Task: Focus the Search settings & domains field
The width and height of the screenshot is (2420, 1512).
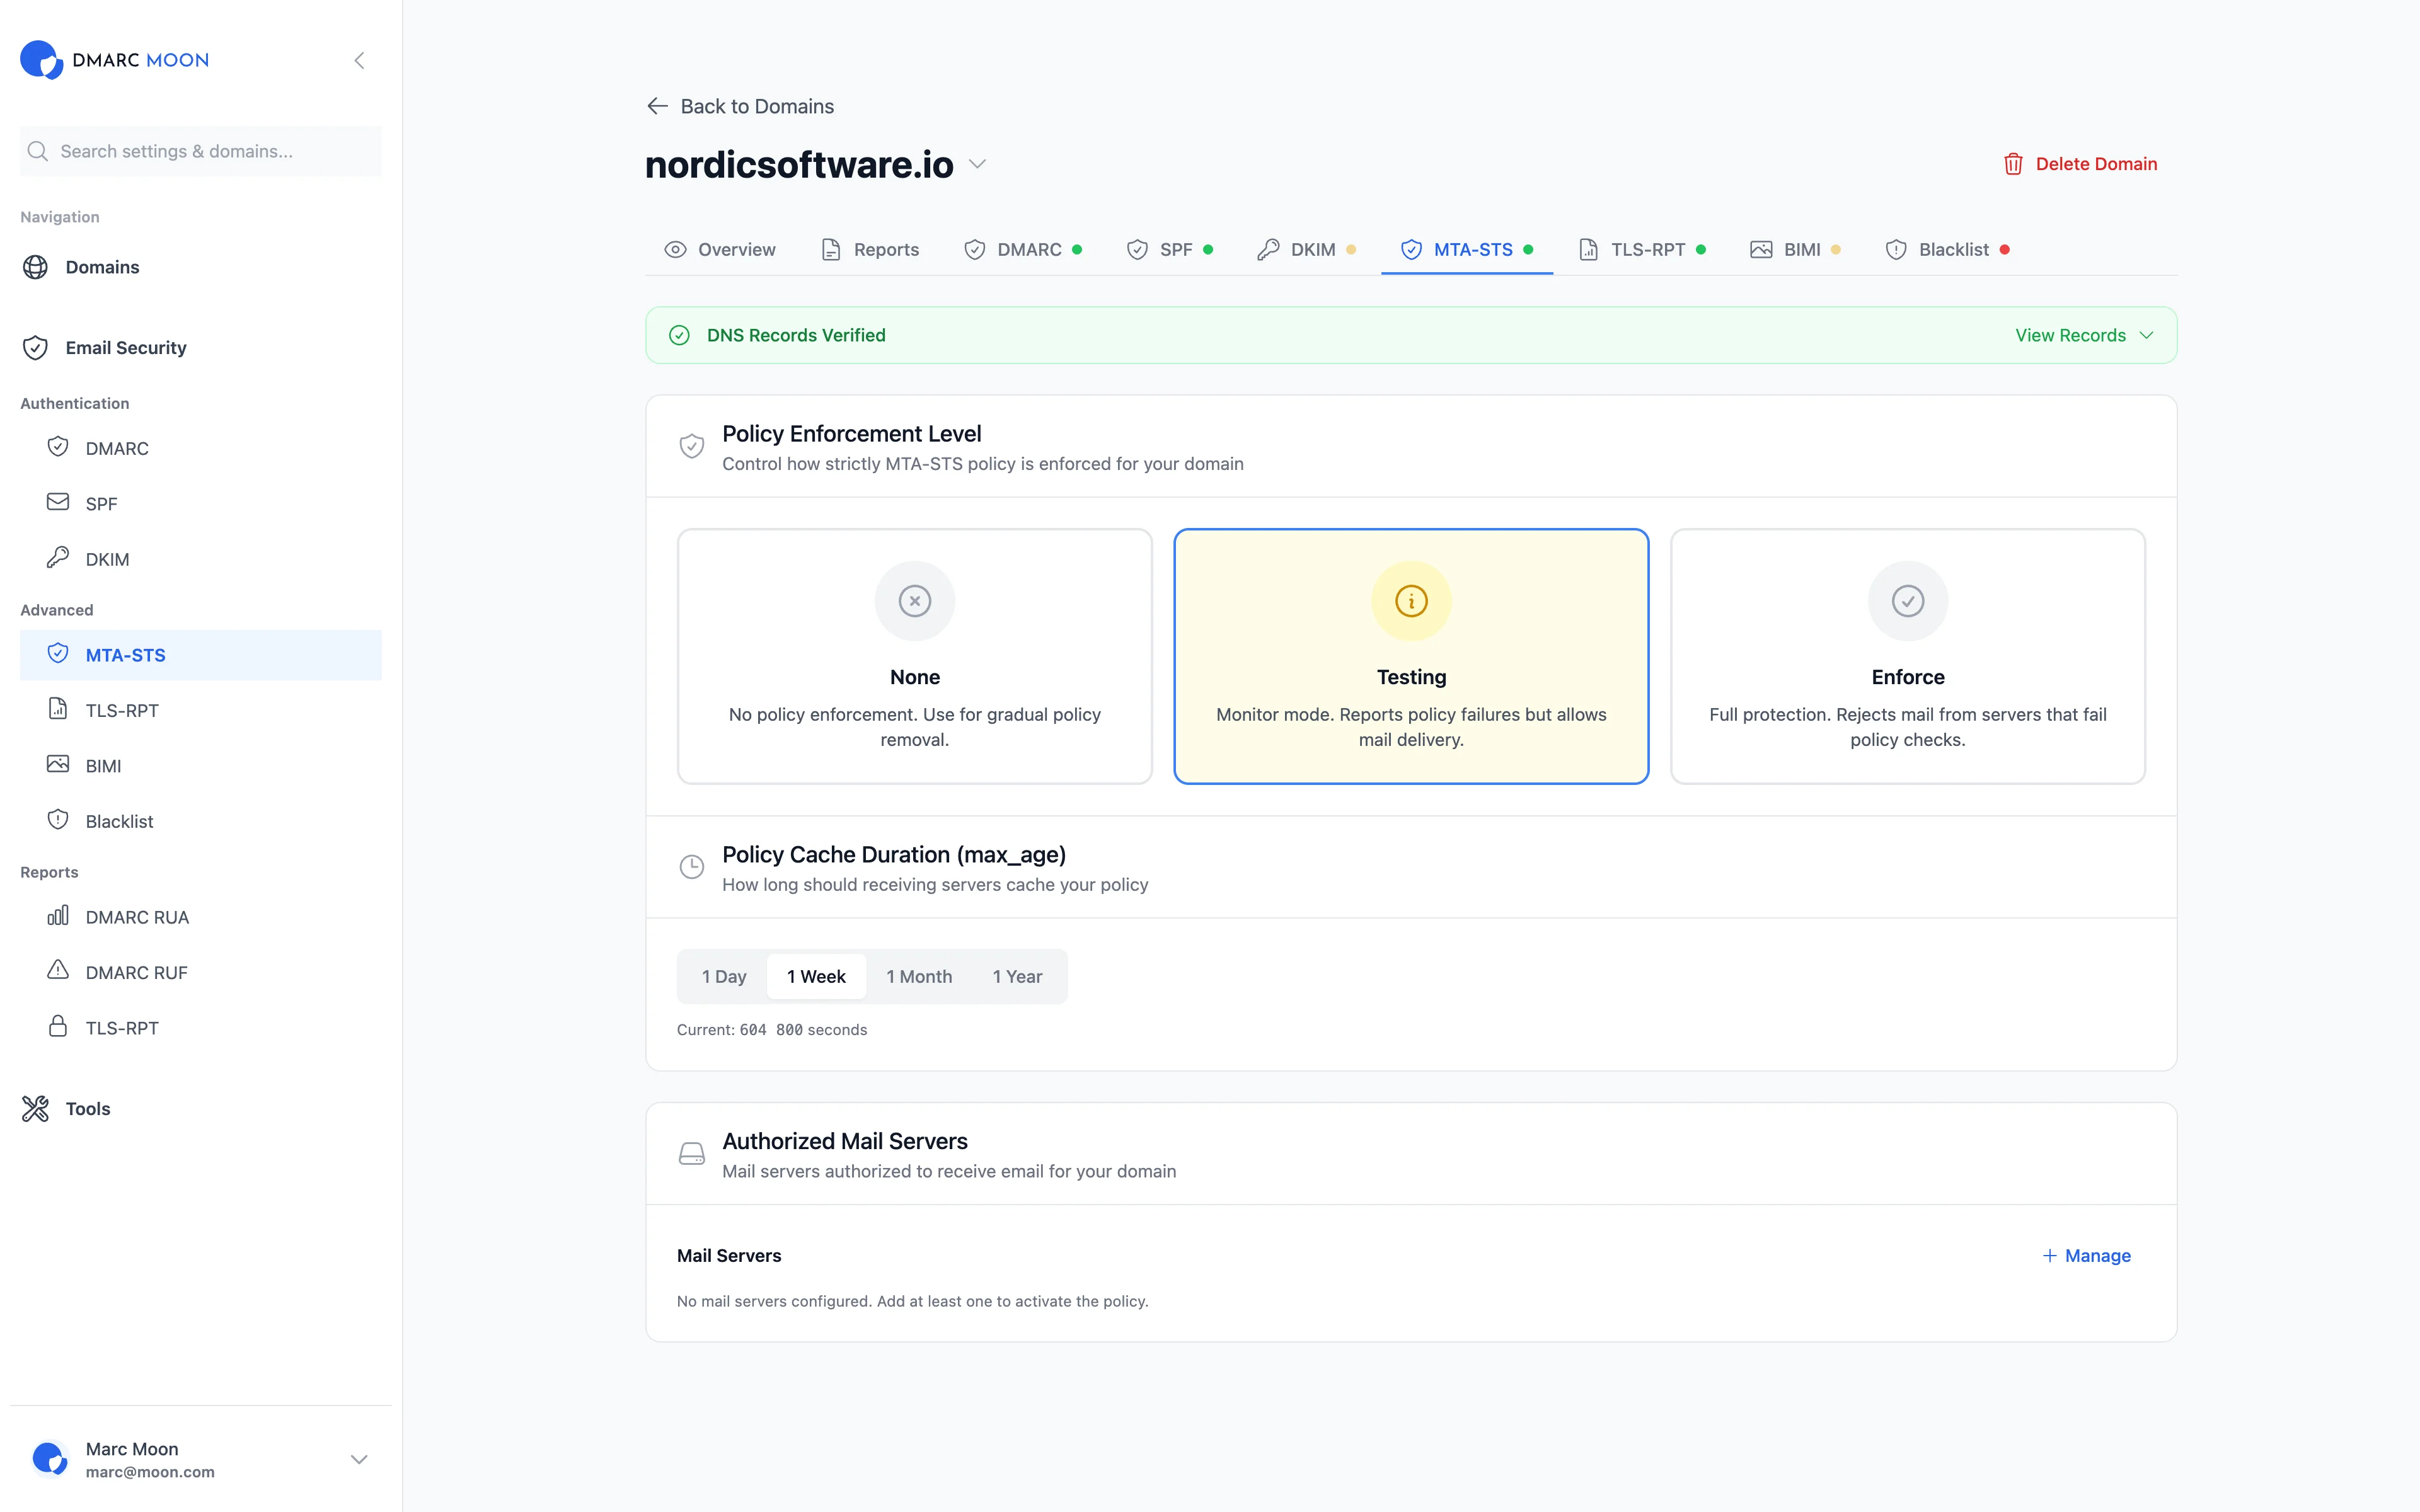Action: click(x=200, y=151)
